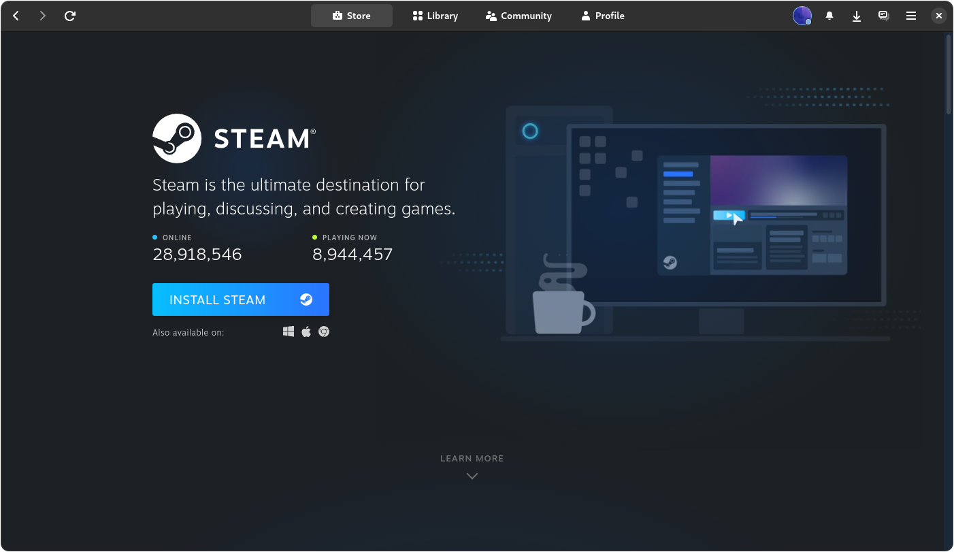Viewport: 954px width, 552px height.
Task: Select the Apple macOS platform icon
Action: pos(306,331)
